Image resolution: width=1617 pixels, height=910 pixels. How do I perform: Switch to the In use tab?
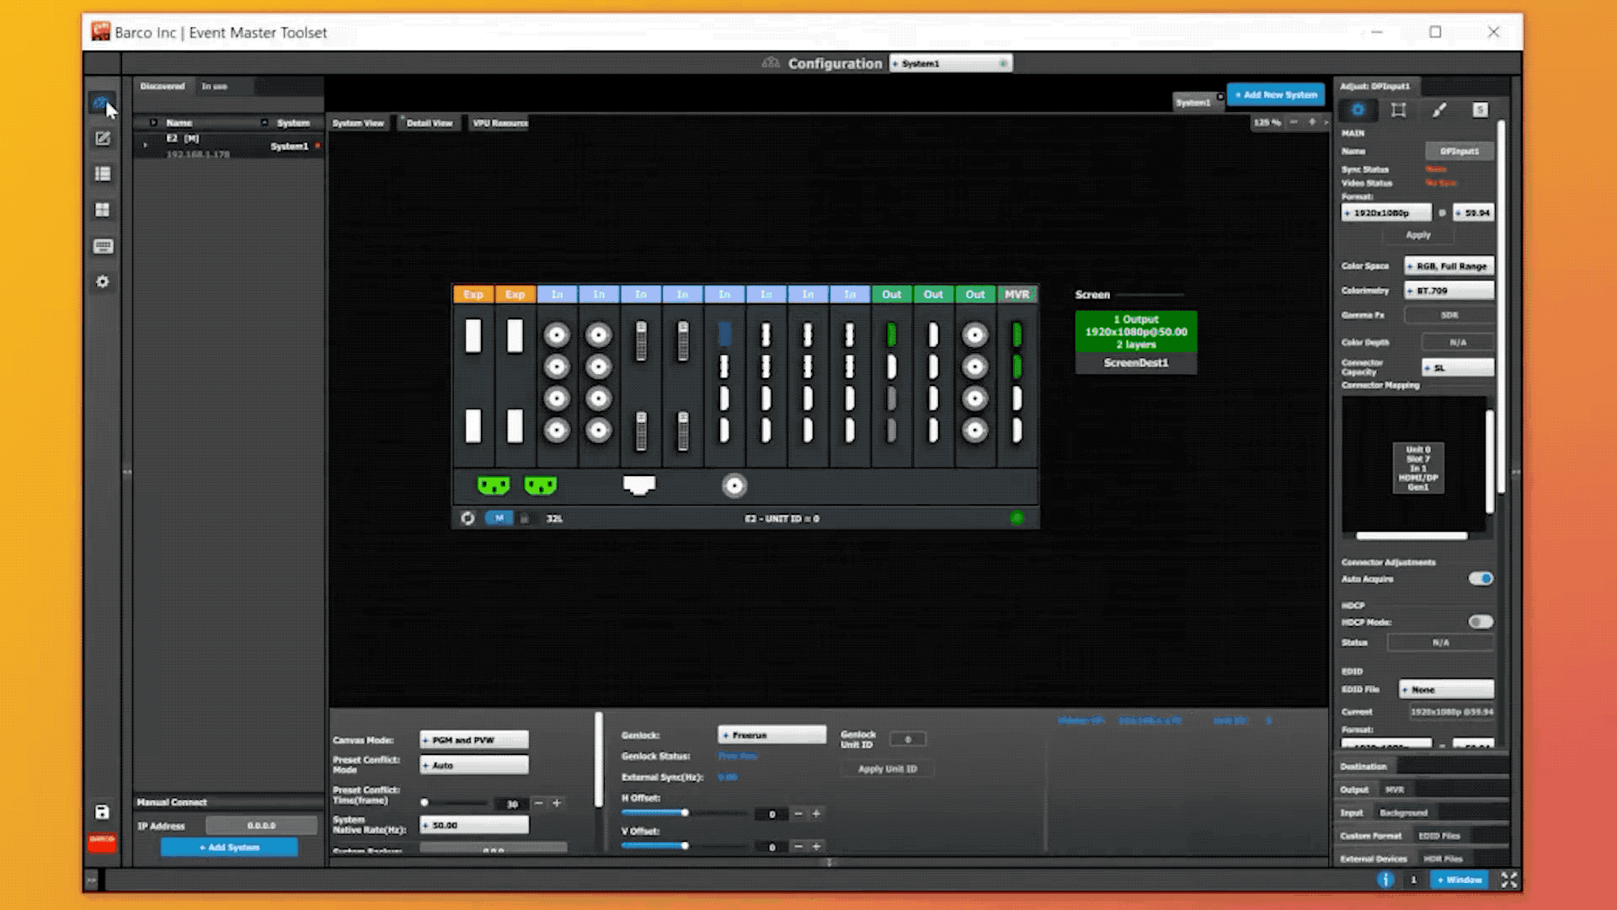tap(215, 86)
